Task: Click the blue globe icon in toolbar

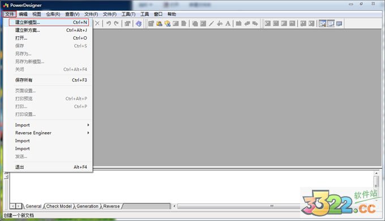Action: [139, 24]
